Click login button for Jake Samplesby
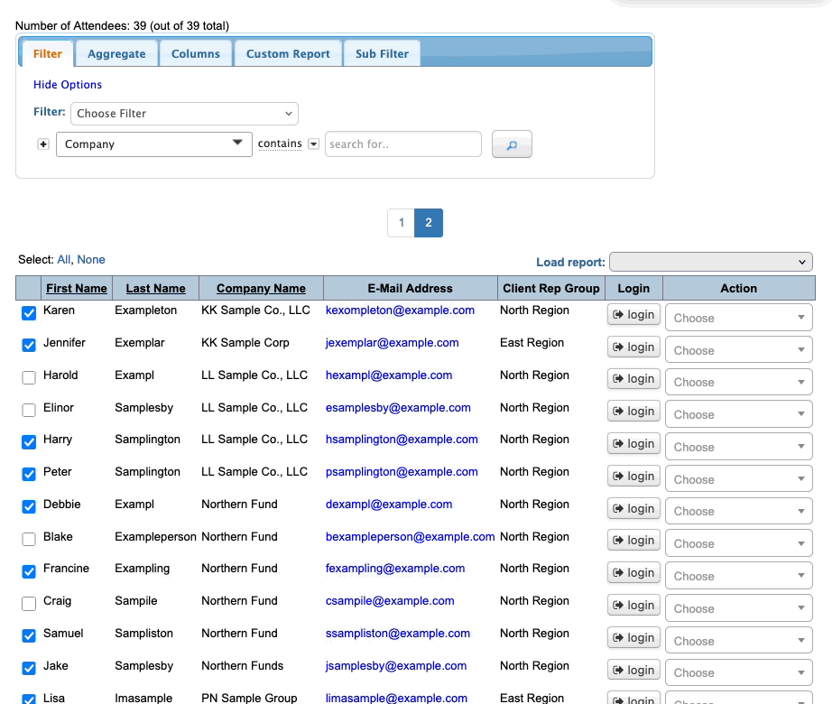 [x=633, y=671]
